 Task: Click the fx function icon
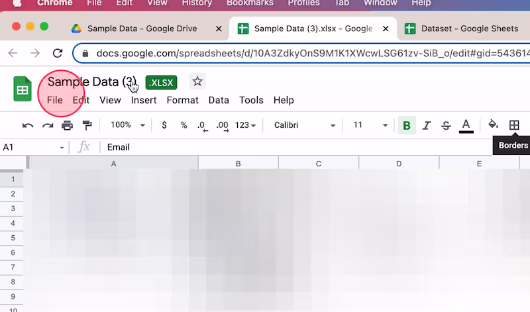84,147
